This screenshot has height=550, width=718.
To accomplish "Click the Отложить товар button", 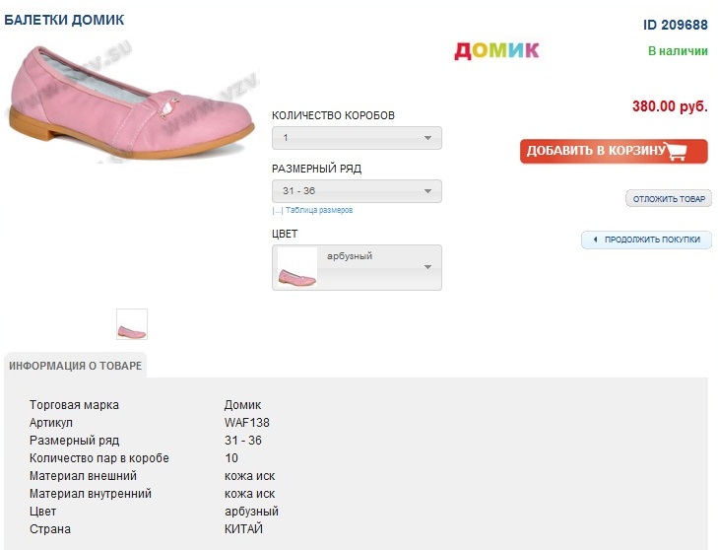I will click(x=669, y=199).
